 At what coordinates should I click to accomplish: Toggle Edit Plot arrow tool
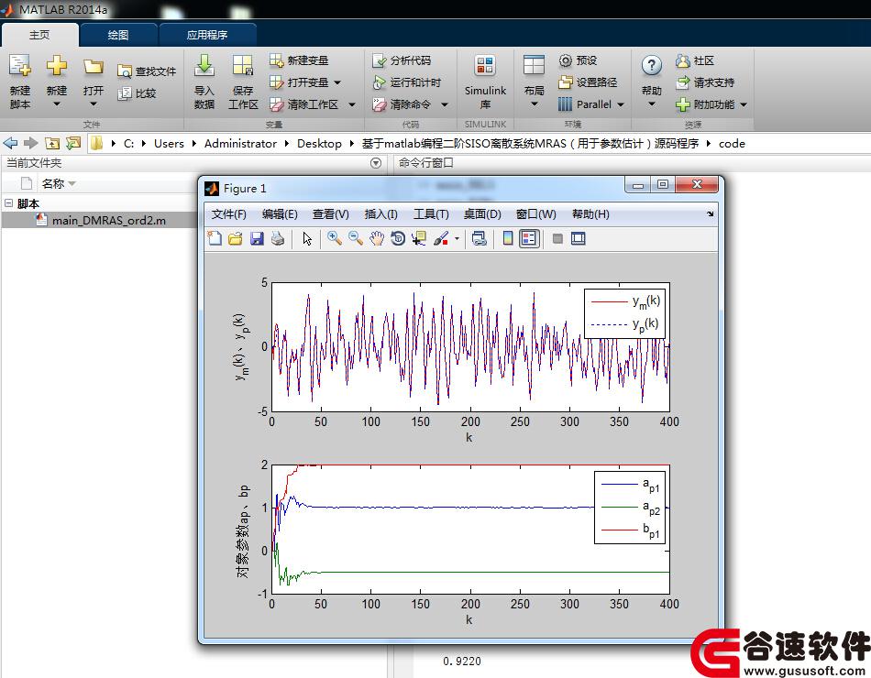(307, 239)
